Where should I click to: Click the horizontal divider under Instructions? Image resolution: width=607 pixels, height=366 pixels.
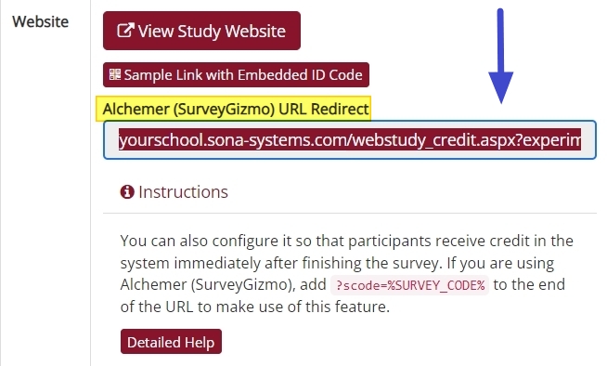(x=350, y=213)
